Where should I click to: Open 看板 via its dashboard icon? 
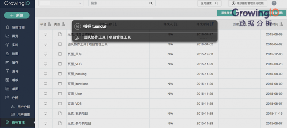coord(7,80)
